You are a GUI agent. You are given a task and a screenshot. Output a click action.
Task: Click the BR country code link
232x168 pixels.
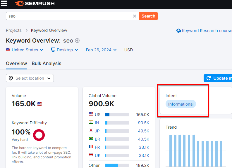point(97,139)
